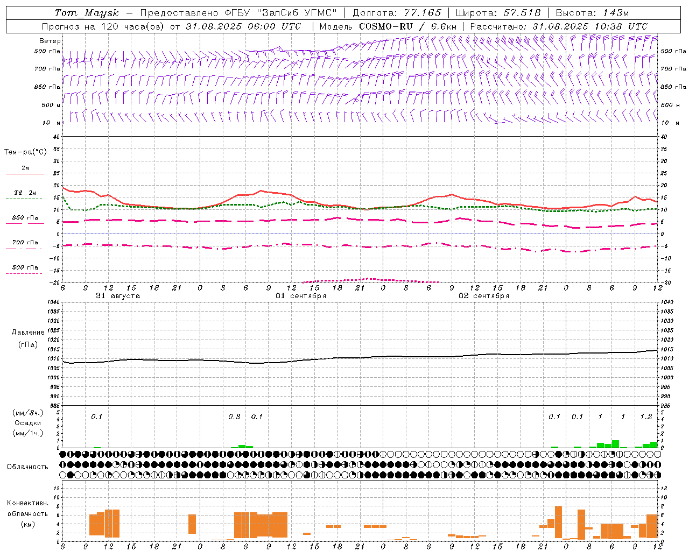Click the Широта: 57.518 value

click(x=498, y=13)
